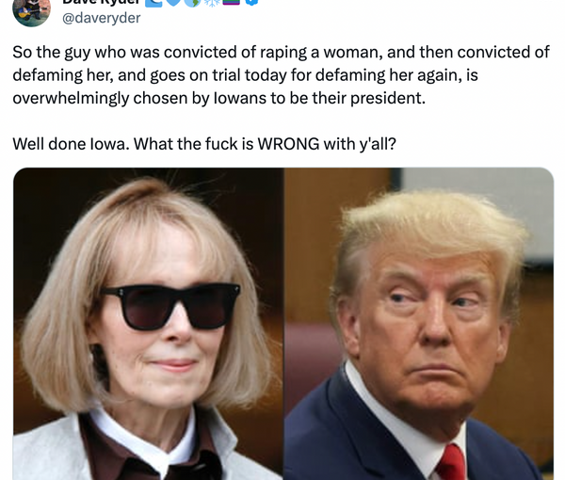565x480 pixels.
Task: Open the profile avatar with guitar picture
Action: [31, 13]
